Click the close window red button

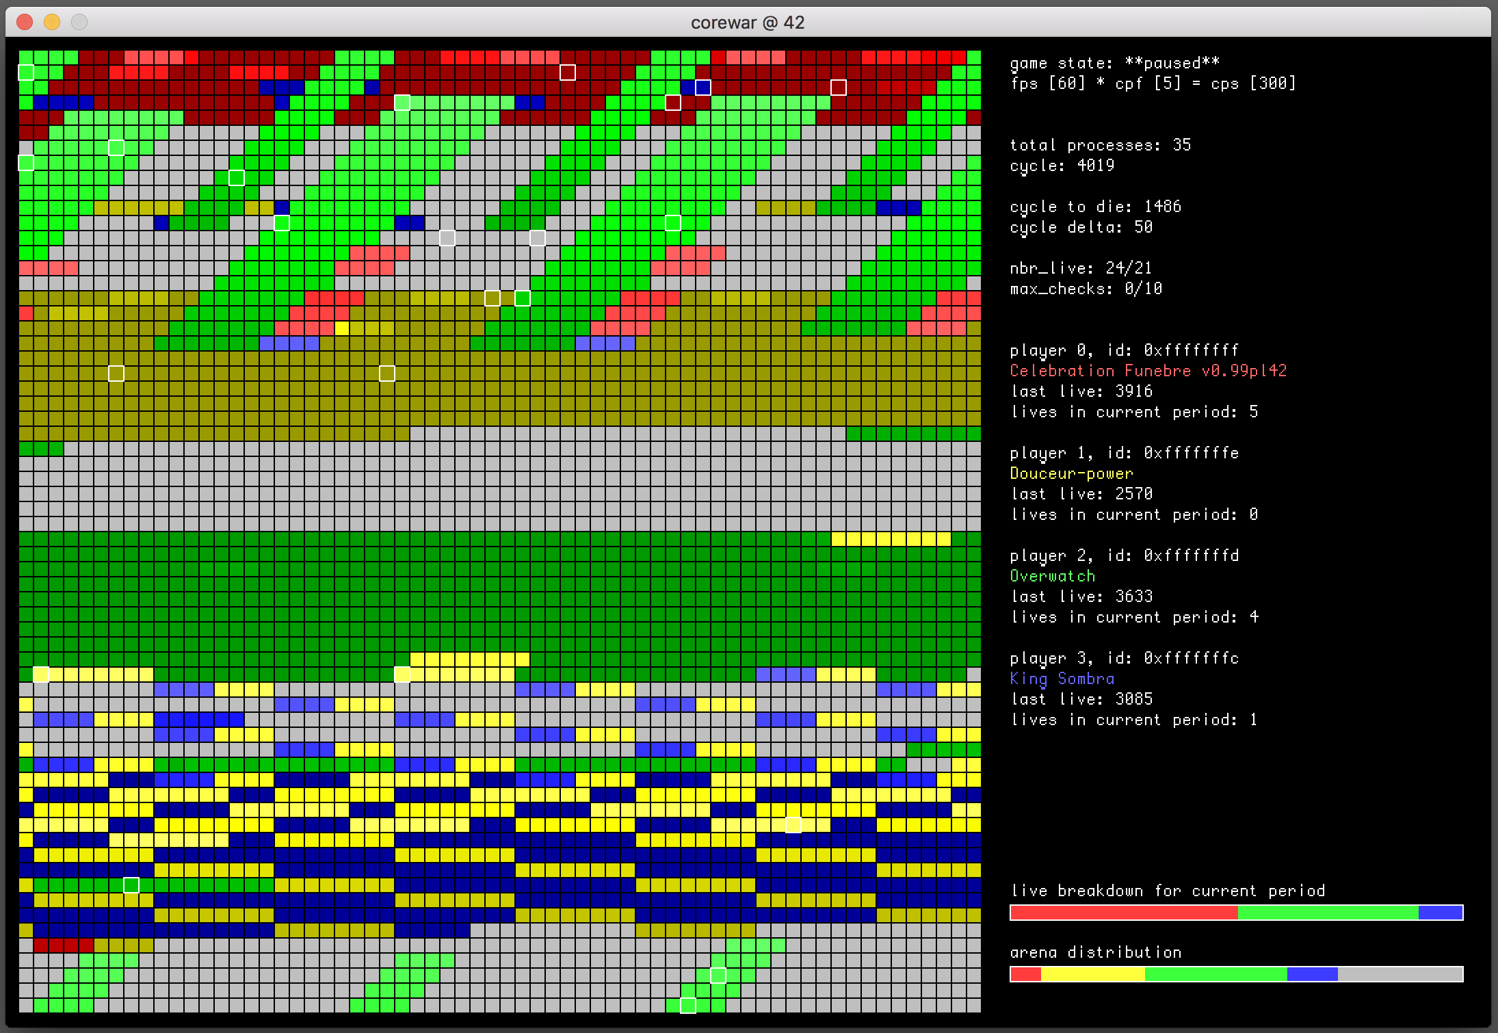click(25, 23)
